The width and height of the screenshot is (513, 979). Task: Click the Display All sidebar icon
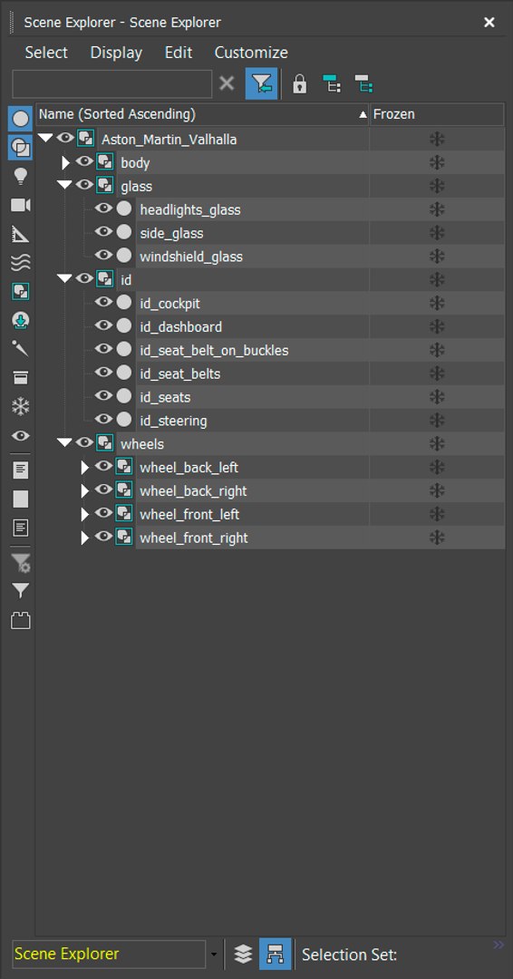point(21,470)
